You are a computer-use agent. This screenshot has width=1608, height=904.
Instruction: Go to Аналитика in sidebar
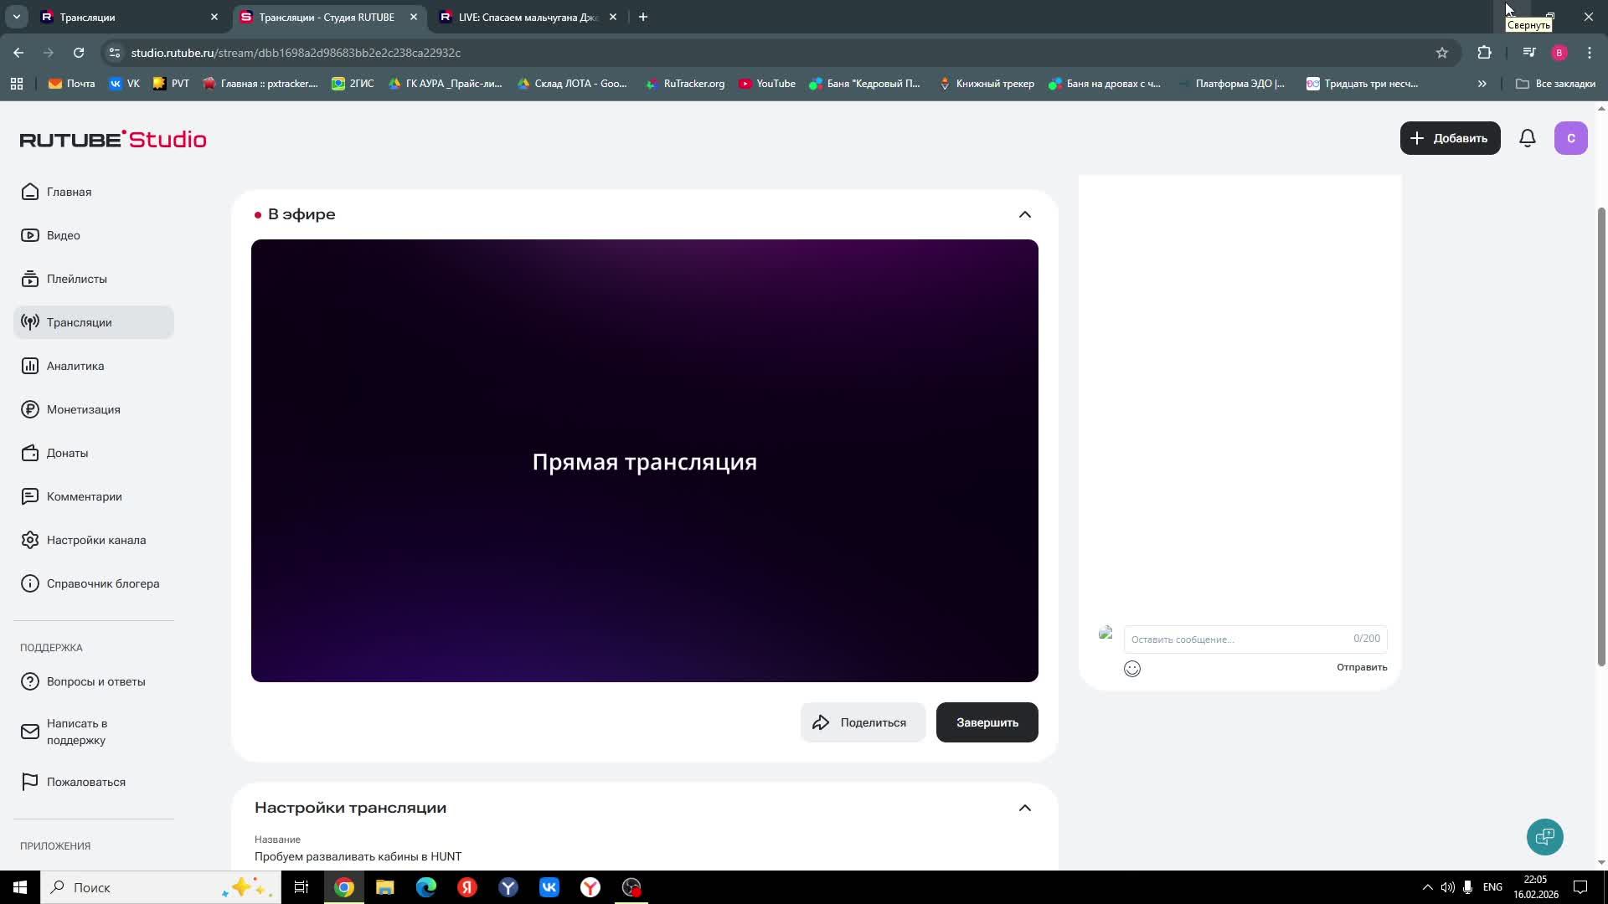click(x=75, y=366)
